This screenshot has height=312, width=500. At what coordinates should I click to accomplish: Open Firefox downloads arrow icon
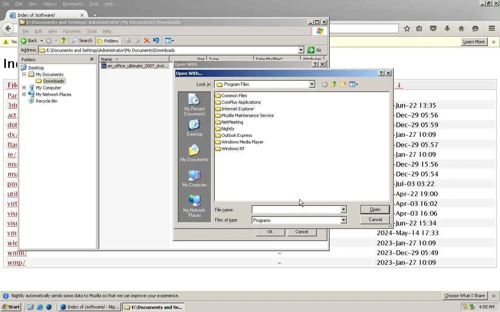point(447,28)
